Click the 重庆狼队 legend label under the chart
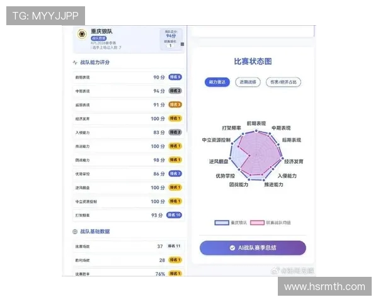This screenshot has width=378, height=302. pyautogui.click(x=239, y=223)
